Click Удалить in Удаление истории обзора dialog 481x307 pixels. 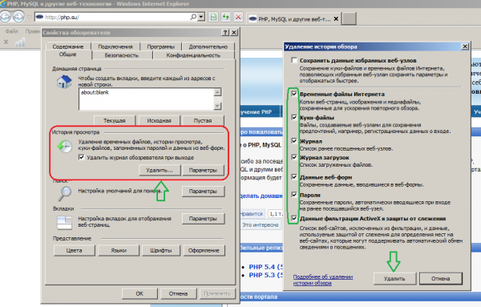394,278
